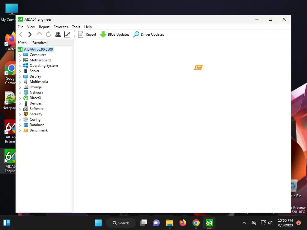Select the Network icon in the tree
This screenshot has height=230, width=307.
pos(26,93)
